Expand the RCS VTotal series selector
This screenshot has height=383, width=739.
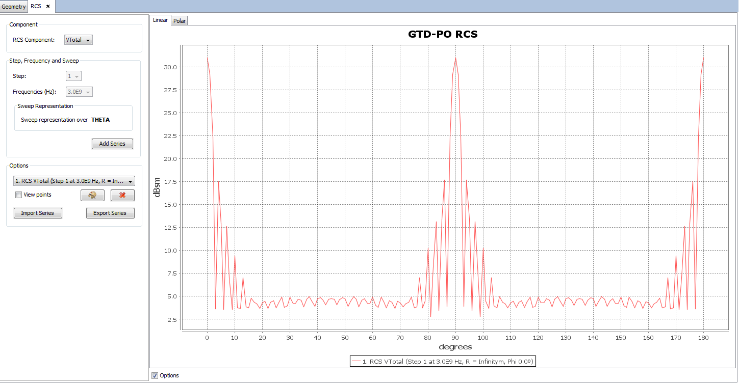74,181
